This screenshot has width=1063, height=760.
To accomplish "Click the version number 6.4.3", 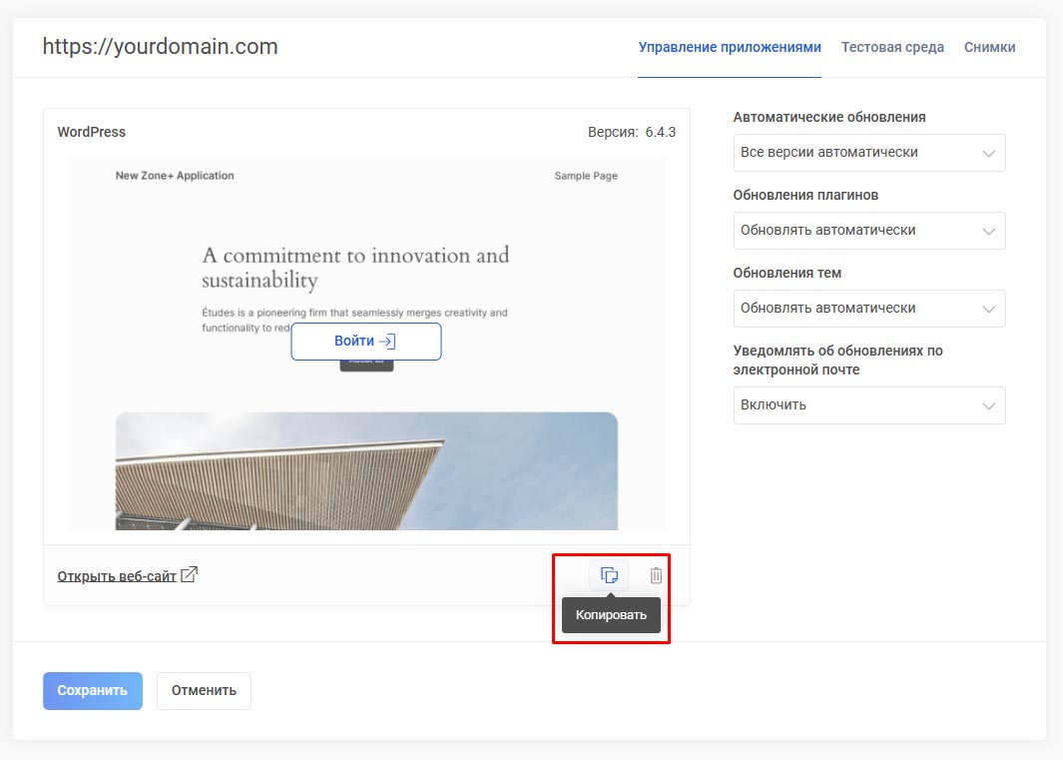I will tap(660, 132).
